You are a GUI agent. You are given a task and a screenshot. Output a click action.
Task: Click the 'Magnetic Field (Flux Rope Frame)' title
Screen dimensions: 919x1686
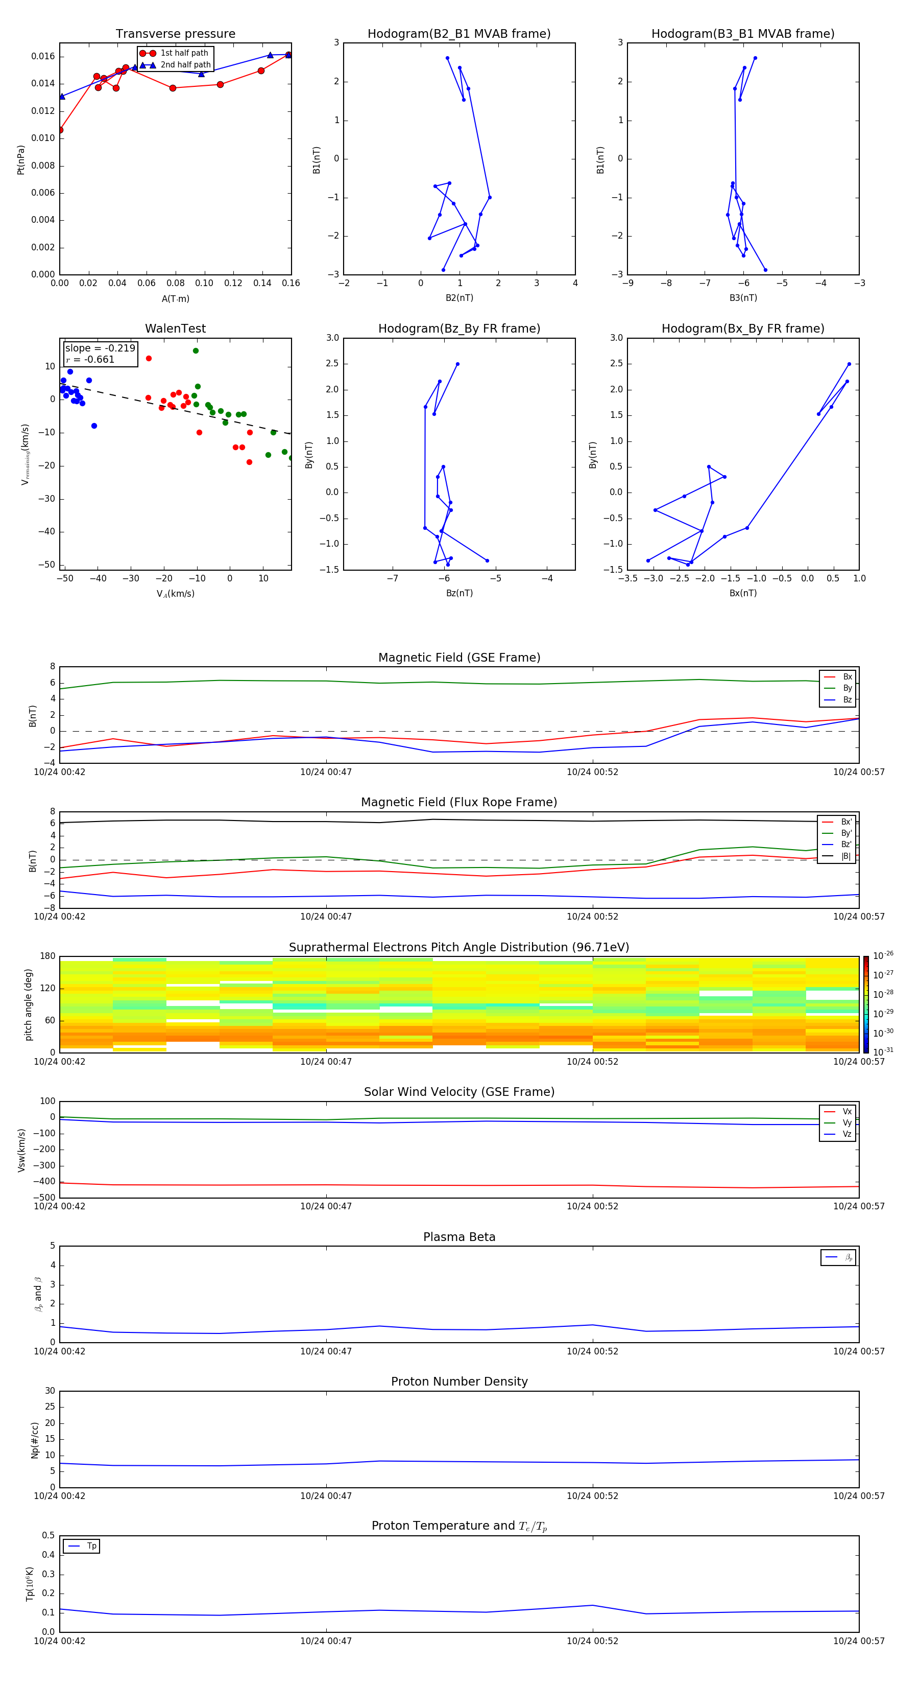[x=459, y=803]
